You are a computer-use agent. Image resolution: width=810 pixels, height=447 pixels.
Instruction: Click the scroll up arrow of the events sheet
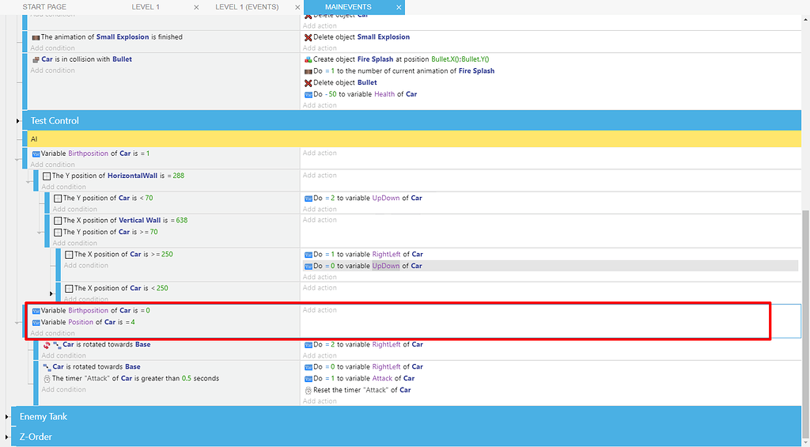coord(806,20)
